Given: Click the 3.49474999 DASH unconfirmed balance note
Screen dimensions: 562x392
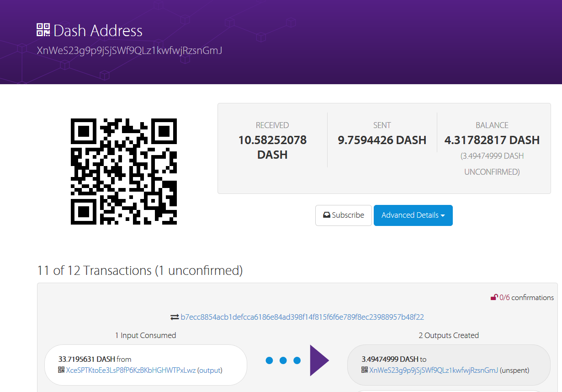Looking at the screenshot, I should [x=492, y=164].
